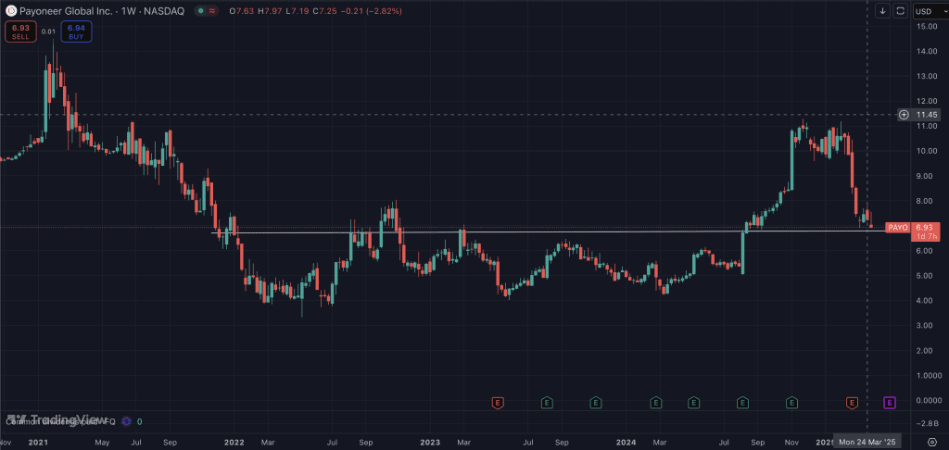Click the down-arrow icon near the price scale

[882, 11]
